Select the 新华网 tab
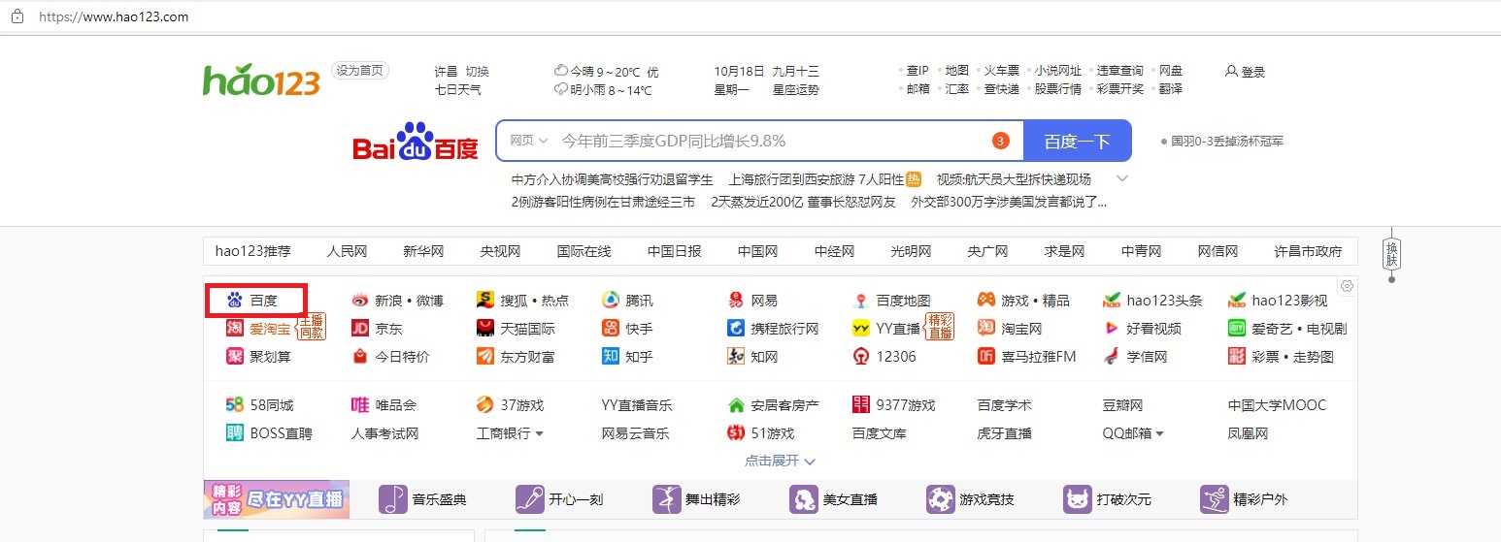Image resolution: width=1501 pixels, height=542 pixels. click(423, 251)
